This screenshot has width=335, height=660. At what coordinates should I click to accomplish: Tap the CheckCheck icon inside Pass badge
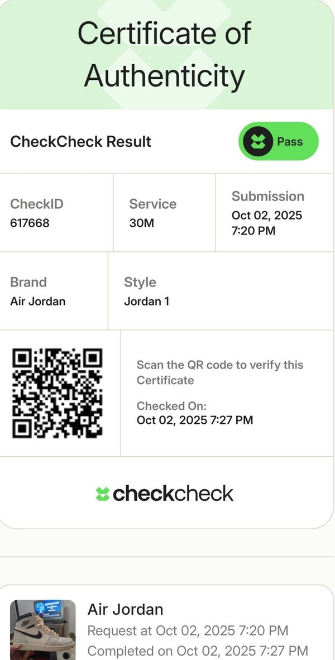pos(257,141)
